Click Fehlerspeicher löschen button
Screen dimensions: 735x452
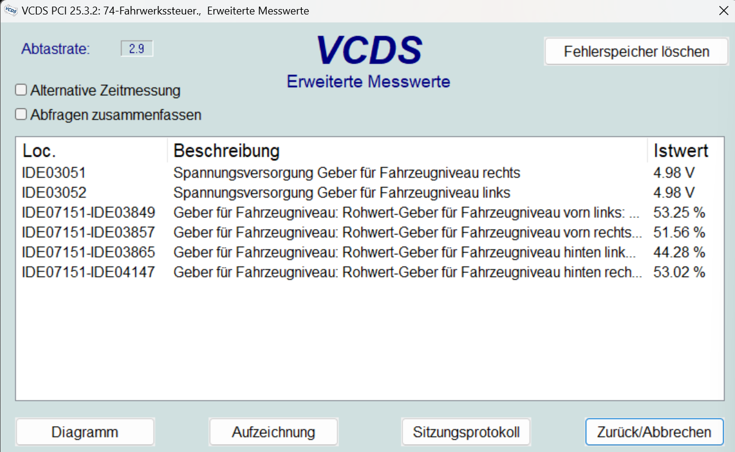(636, 51)
